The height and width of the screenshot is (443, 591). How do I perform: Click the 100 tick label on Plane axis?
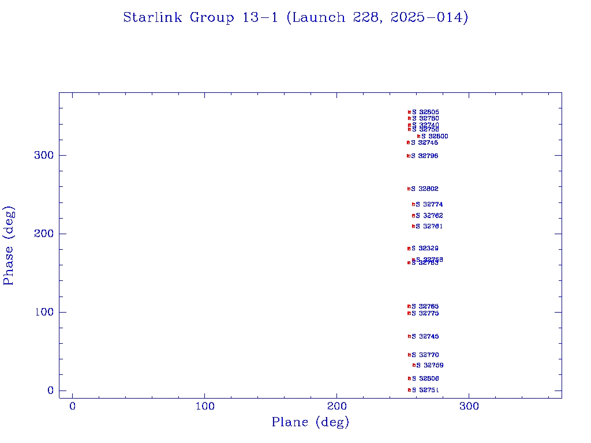click(205, 406)
